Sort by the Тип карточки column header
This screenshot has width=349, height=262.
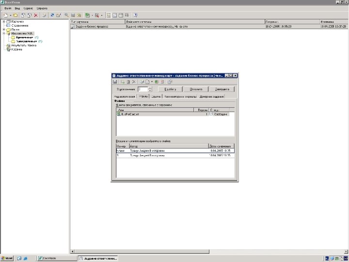[98, 22]
